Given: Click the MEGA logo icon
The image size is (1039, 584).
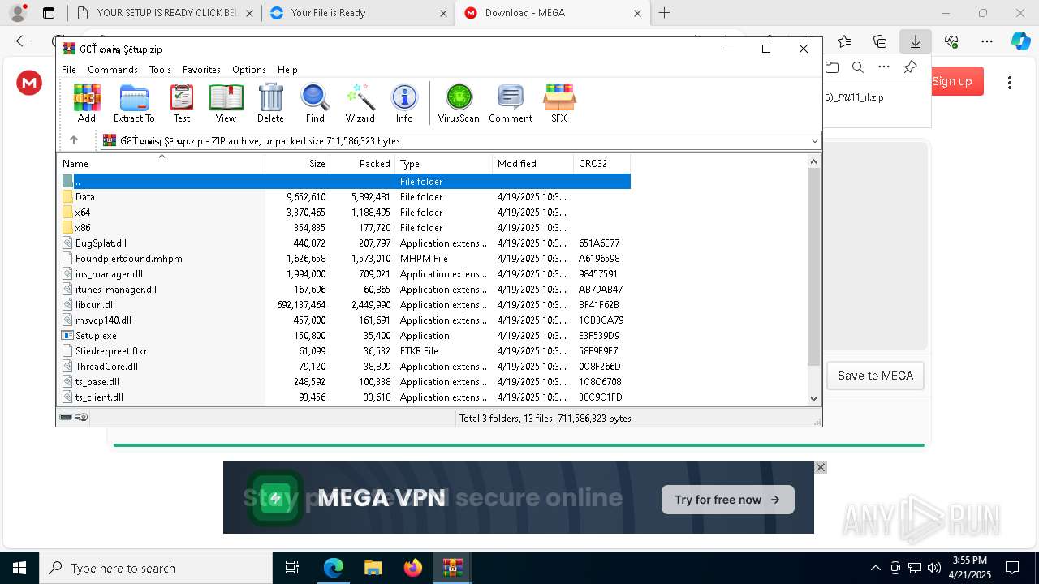Looking at the screenshot, I should coord(29,82).
